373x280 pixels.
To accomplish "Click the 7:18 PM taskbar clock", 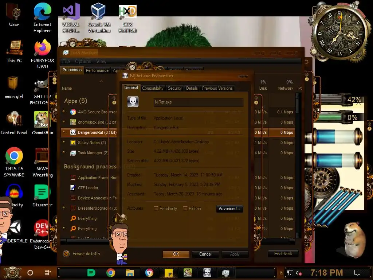I will point(326,273).
